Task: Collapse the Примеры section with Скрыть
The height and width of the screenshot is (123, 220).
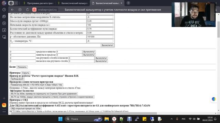Action: pyautogui.click(x=25, y=73)
